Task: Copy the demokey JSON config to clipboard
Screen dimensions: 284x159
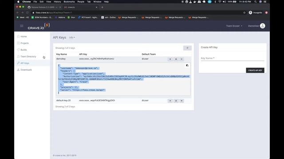Action: (187, 65)
